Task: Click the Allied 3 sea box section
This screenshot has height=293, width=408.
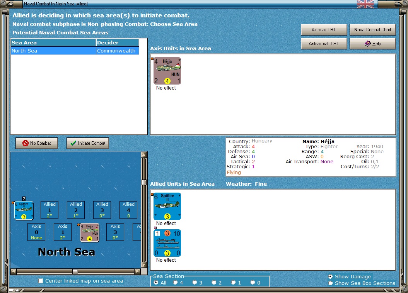Action: (102, 210)
